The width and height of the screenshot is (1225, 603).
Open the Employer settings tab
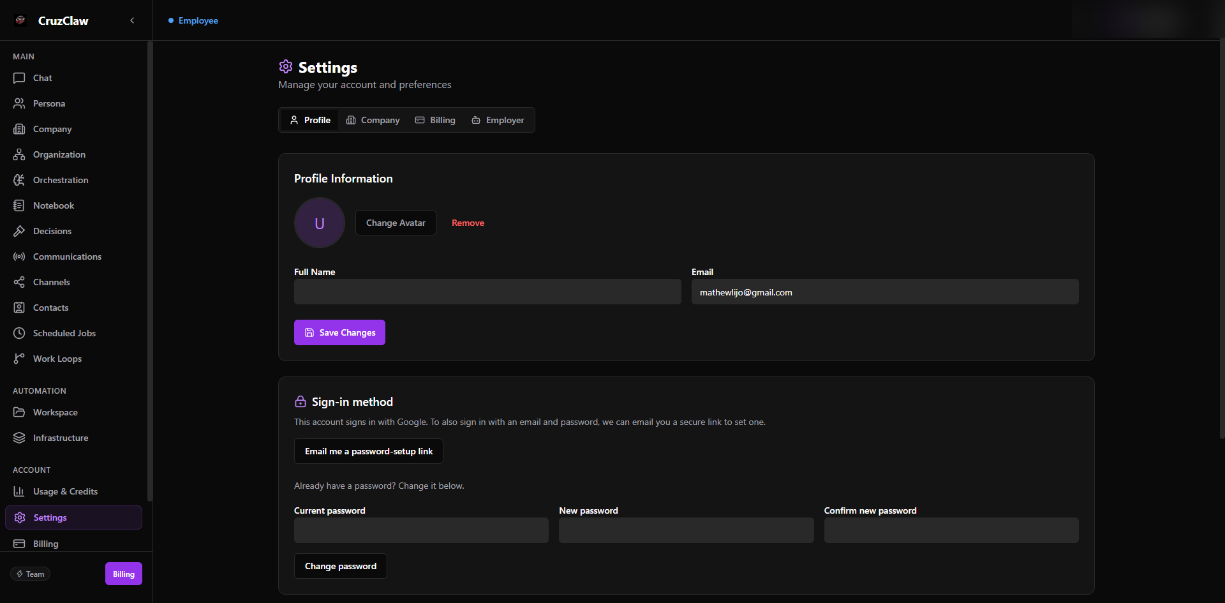click(x=498, y=120)
